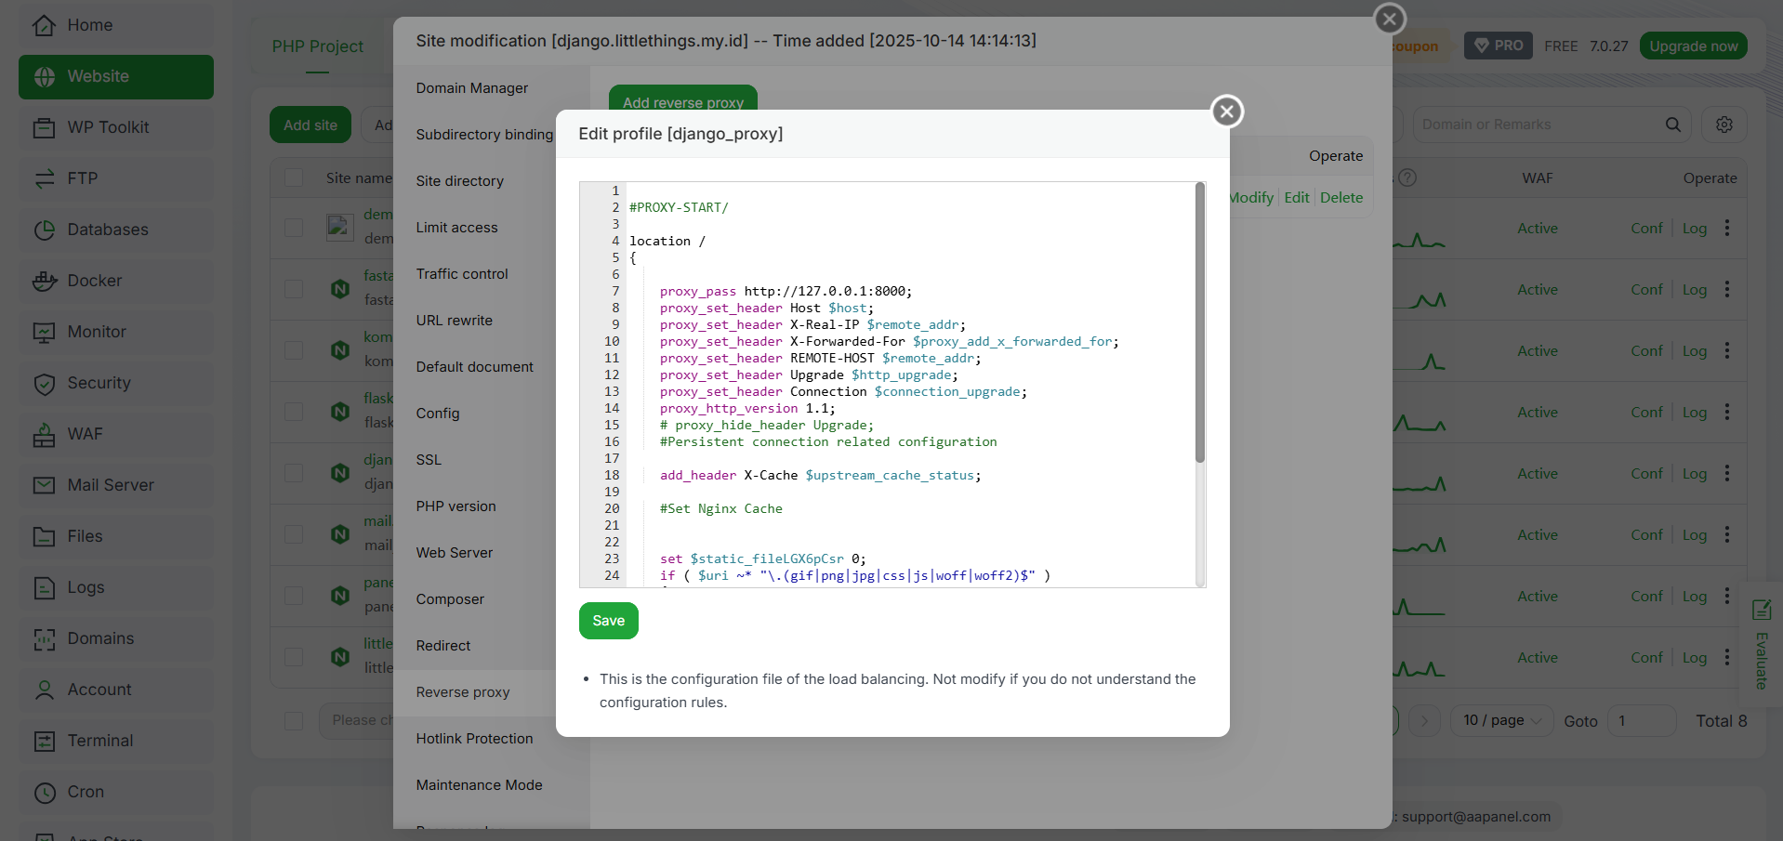Save the django_proxy profile
Image resolution: width=1783 pixels, height=841 pixels.
pyautogui.click(x=609, y=621)
